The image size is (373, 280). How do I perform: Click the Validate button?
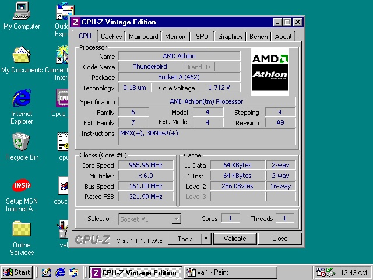(235, 239)
